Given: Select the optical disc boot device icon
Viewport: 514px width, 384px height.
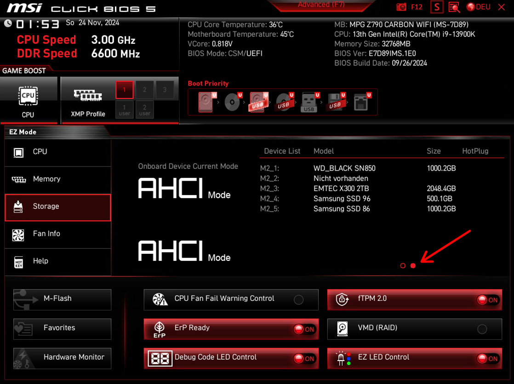Looking at the screenshot, I should coord(233,102).
